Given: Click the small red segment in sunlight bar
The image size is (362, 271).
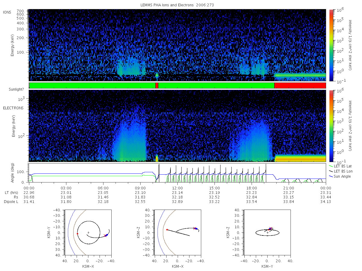Looking at the screenshot, I should coord(157,86).
